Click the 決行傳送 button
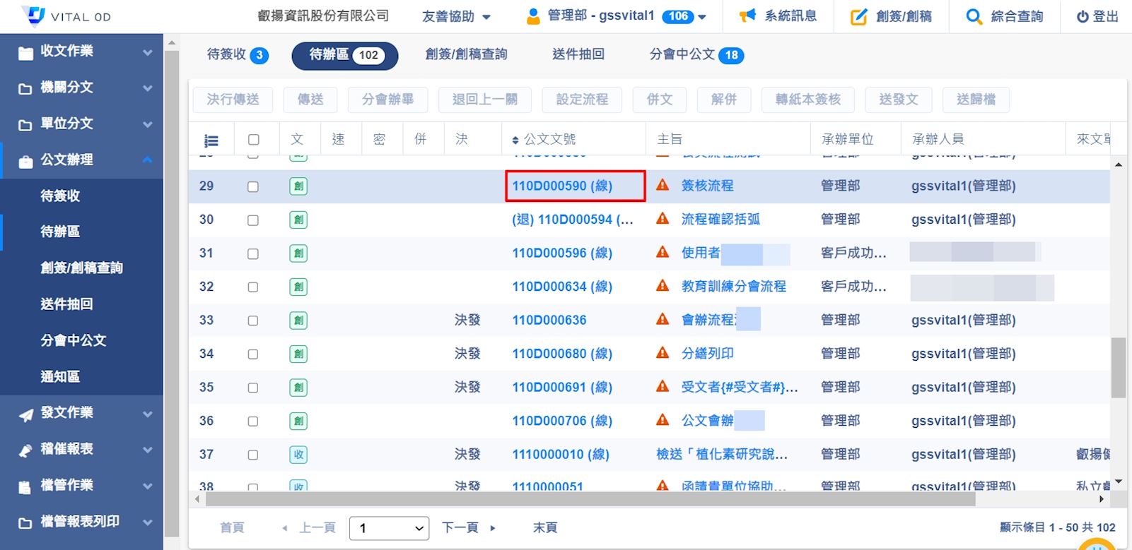Viewport: 1132px width, 550px height. click(233, 100)
